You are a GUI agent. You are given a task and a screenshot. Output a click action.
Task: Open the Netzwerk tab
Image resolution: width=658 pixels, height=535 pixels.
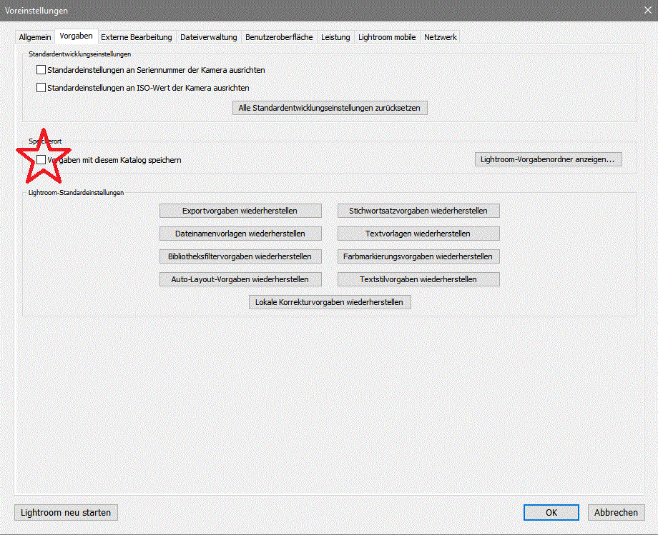click(x=440, y=37)
